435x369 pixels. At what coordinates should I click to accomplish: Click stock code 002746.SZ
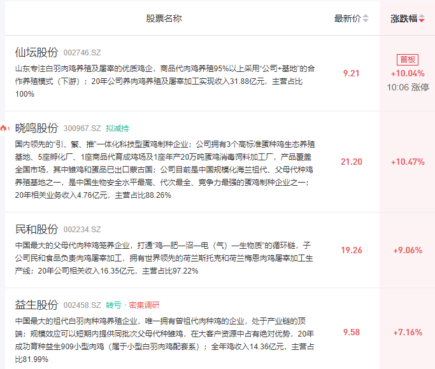[x=82, y=53]
